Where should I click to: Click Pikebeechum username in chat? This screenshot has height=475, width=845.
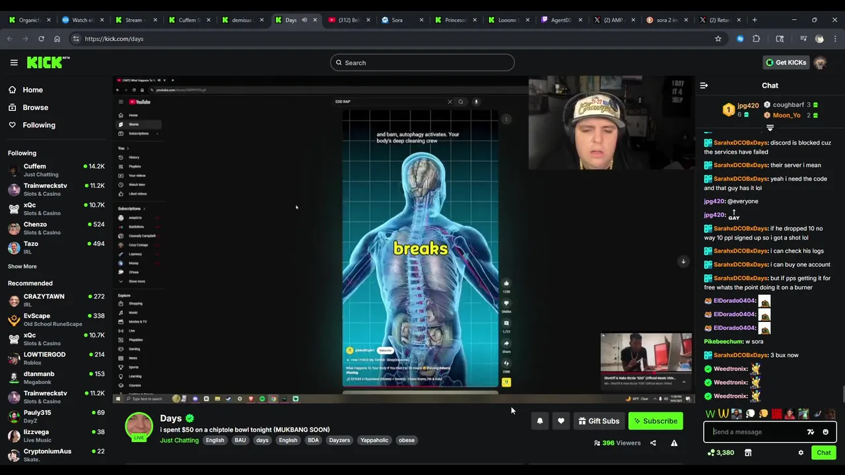pos(724,342)
